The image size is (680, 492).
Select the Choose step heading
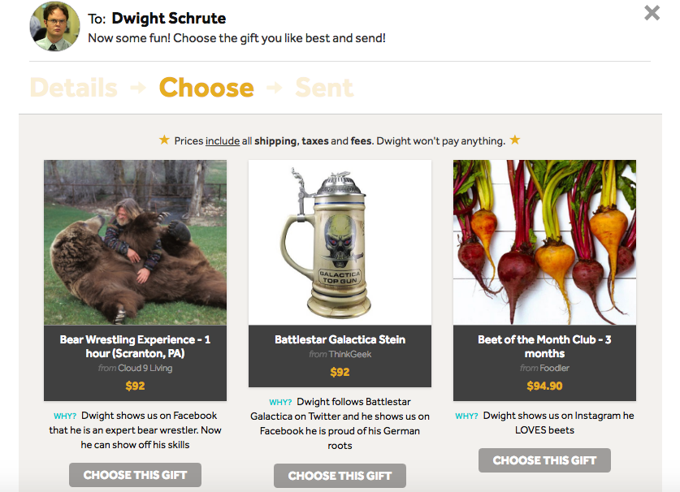(206, 88)
